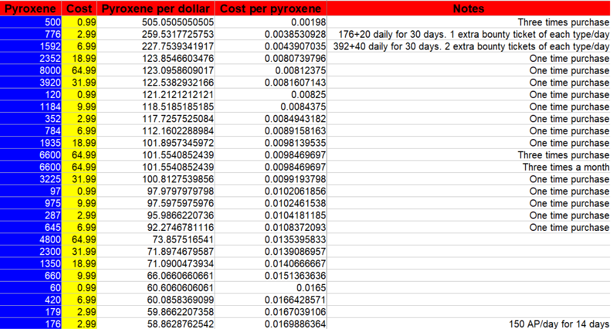Click the cell with 0.00198
This screenshot has height=330, width=614.
pos(270,22)
